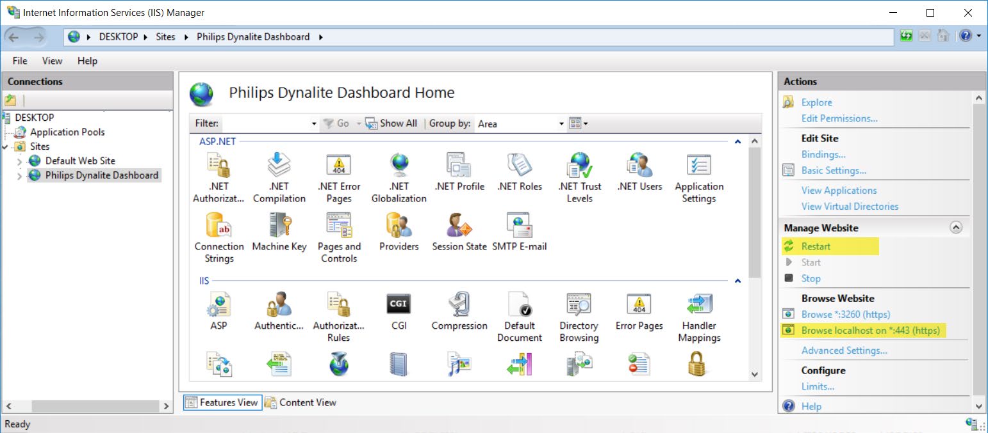988x433 pixels.
Task: Open the Connection Strings icon
Action: [x=218, y=226]
